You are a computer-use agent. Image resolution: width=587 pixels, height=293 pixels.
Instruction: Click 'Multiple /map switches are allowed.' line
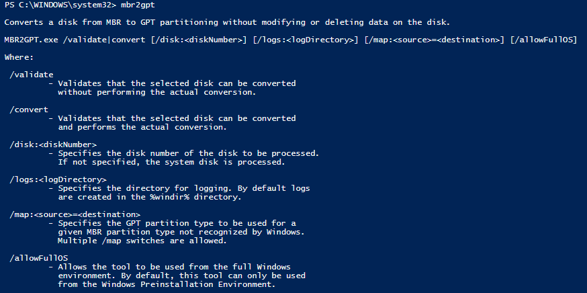142,241
